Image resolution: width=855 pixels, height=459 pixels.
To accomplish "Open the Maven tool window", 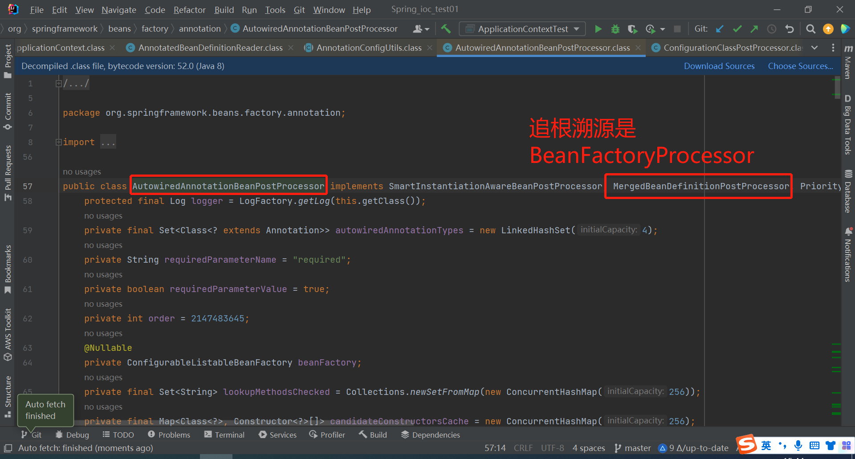I will (x=848, y=61).
